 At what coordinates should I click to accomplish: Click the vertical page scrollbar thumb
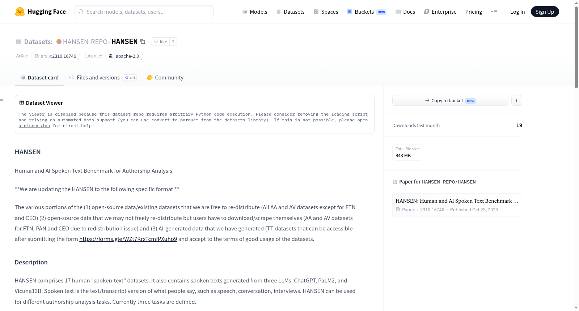[x=576, y=47]
